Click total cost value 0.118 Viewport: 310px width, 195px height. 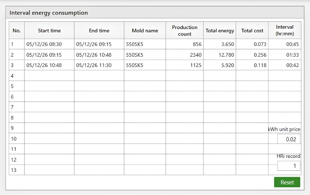(x=260, y=65)
